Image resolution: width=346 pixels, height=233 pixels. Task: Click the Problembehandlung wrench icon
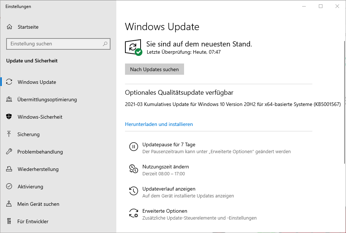coord(9,152)
